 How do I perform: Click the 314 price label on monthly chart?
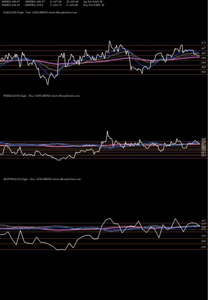tap(203, 236)
